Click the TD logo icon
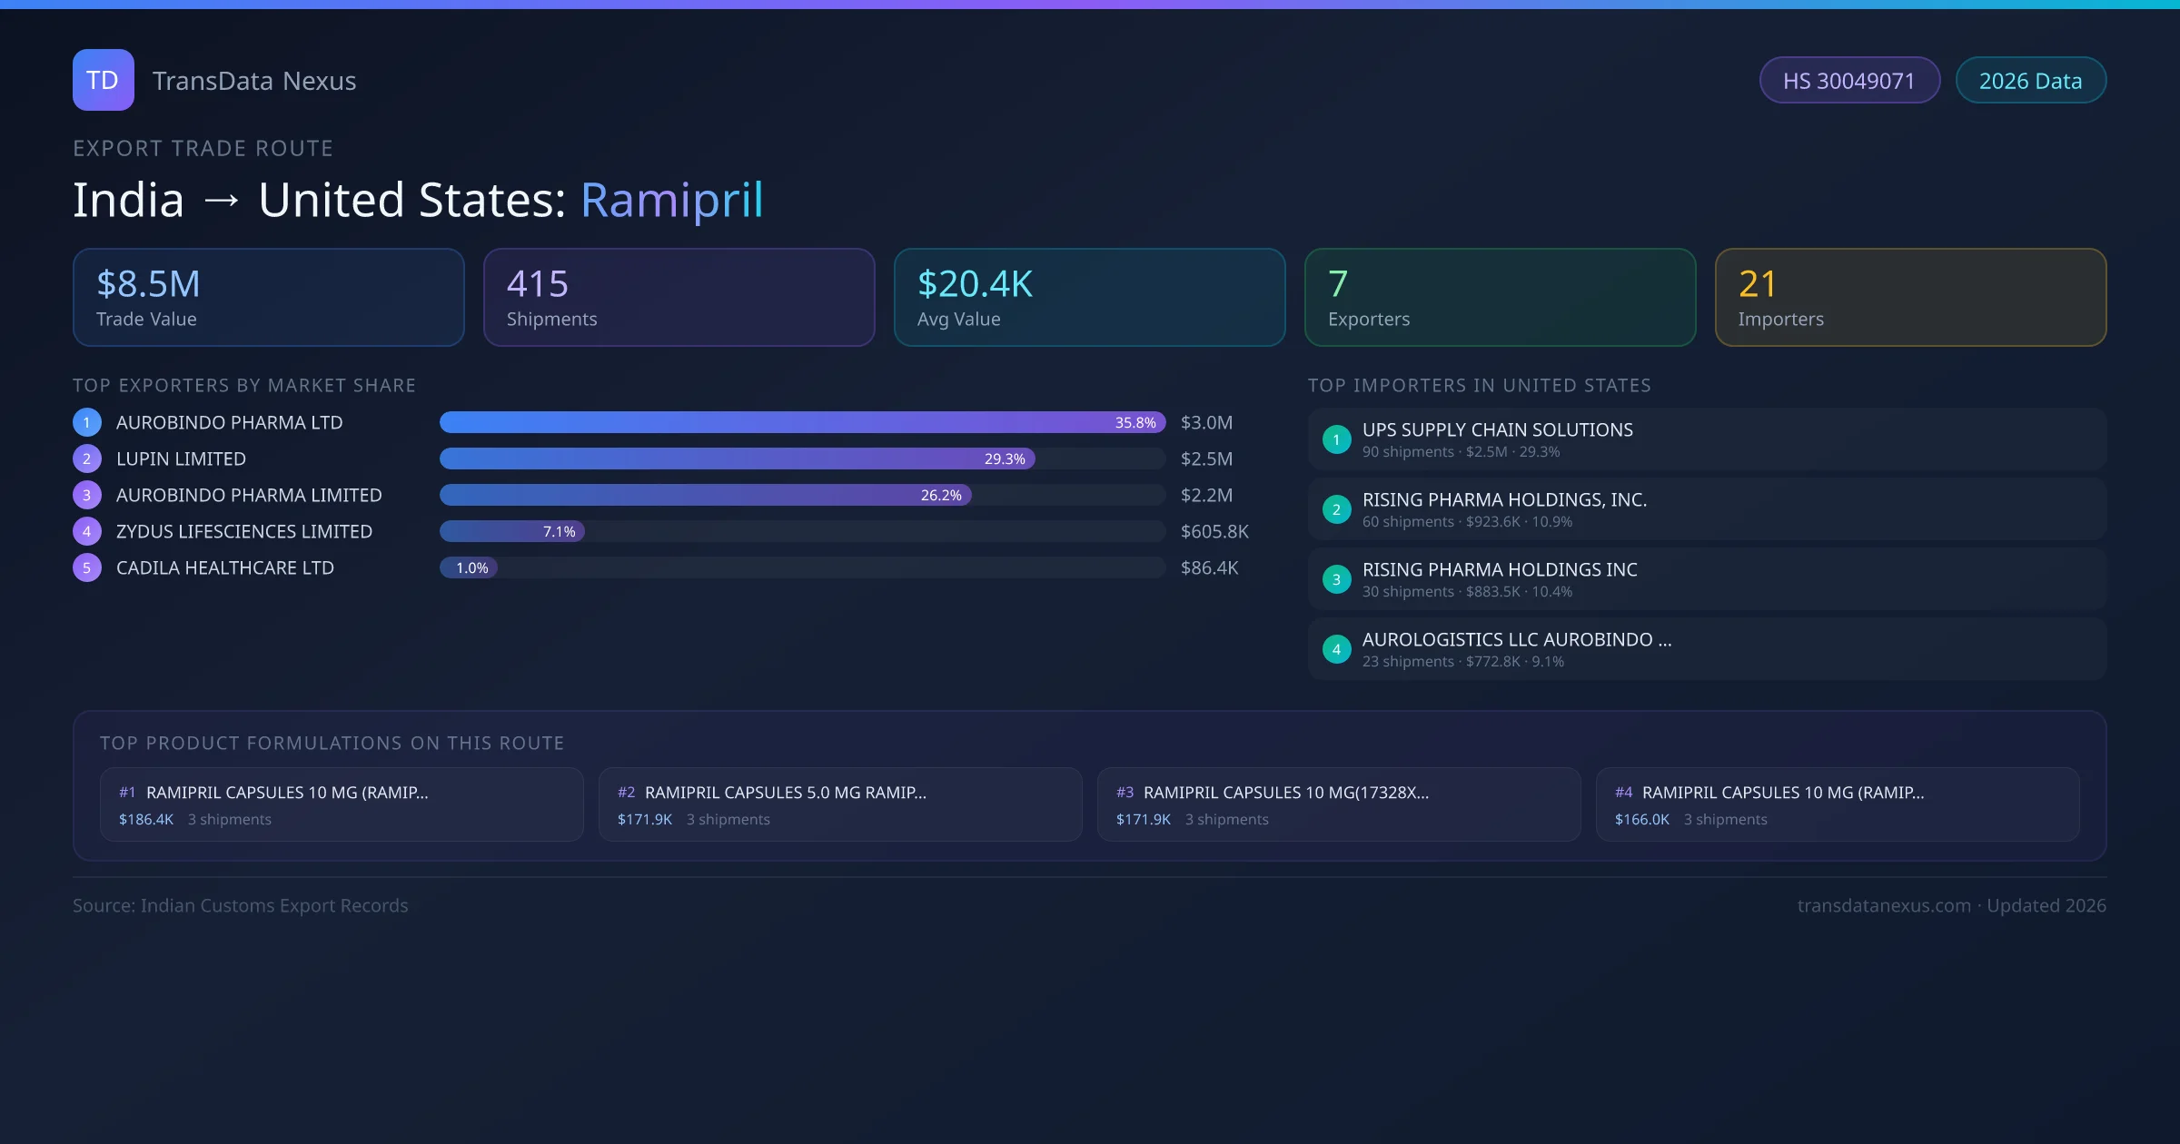 [x=103, y=80]
